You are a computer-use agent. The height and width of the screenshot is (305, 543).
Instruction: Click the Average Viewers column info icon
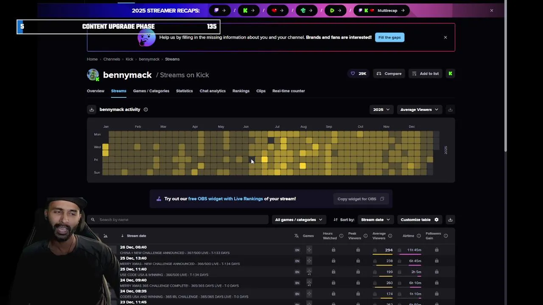click(390, 236)
